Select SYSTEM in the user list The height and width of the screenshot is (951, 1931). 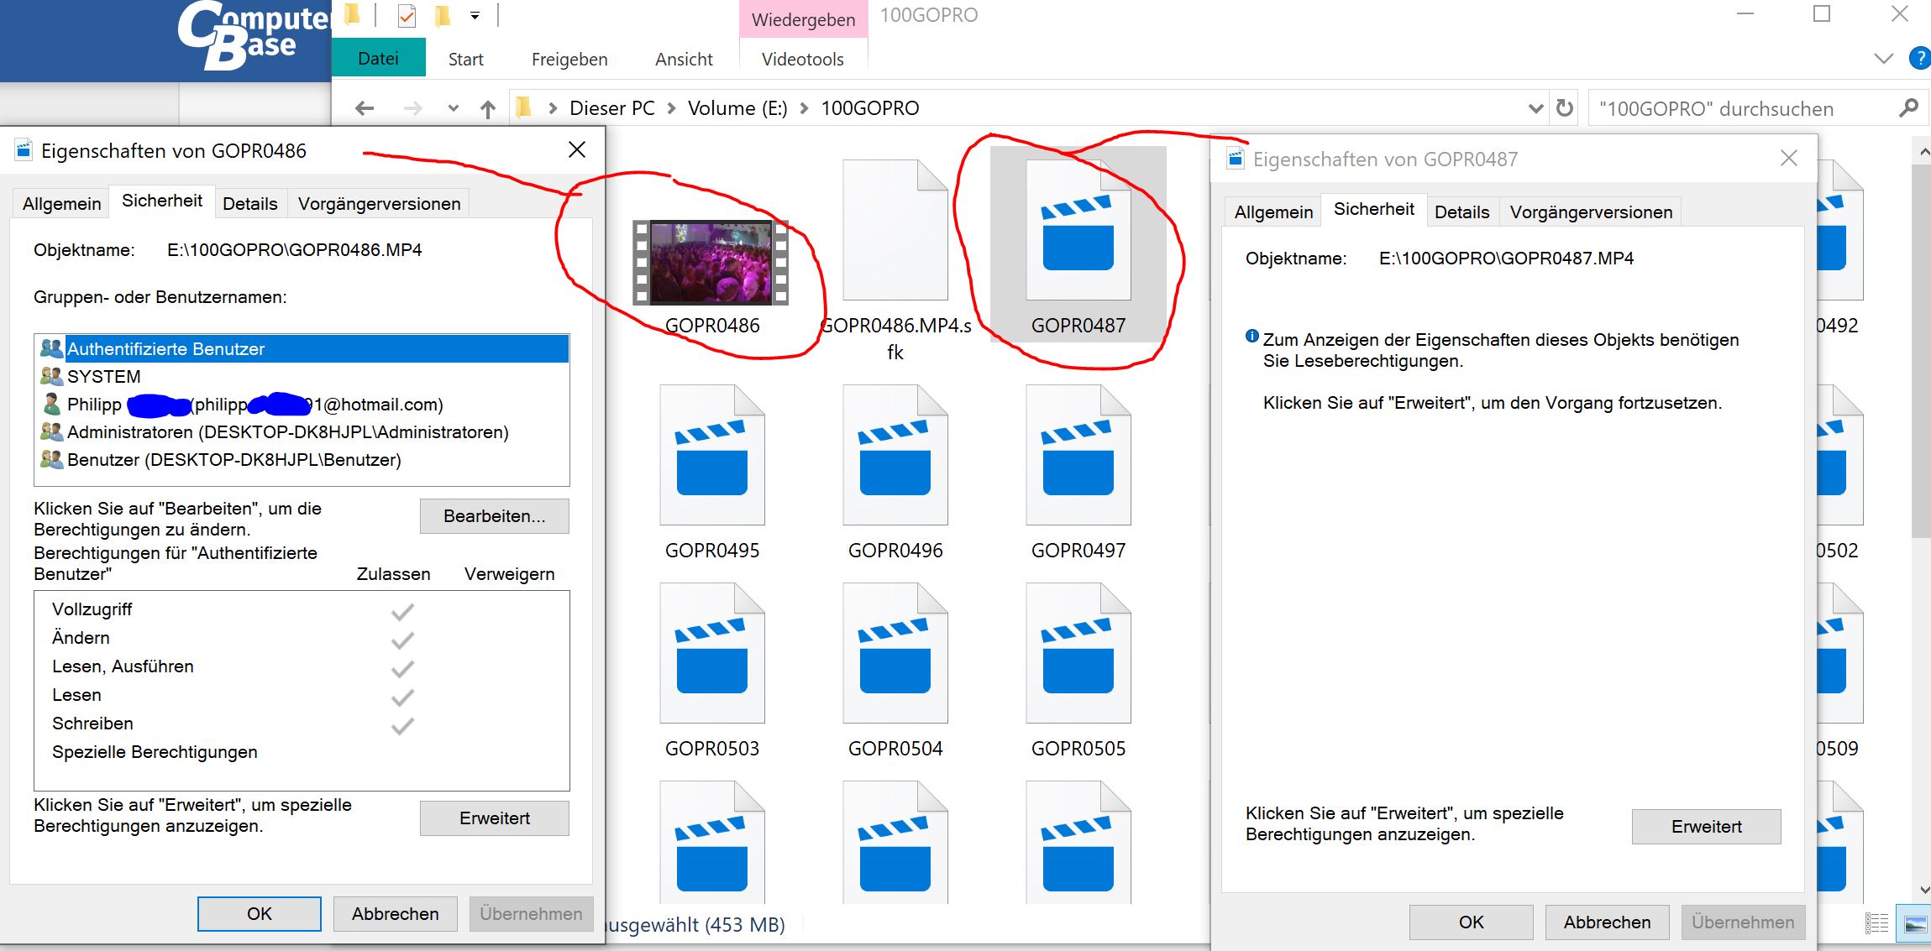tap(103, 377)
